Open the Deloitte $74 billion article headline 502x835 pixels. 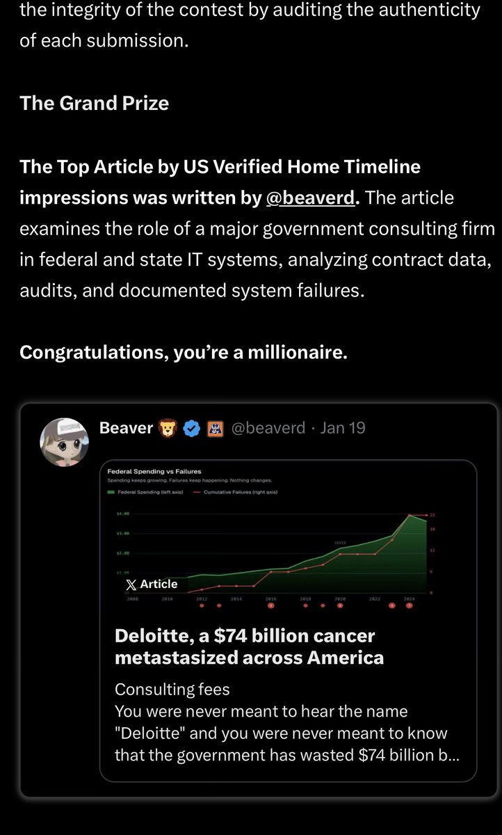[x=249, y=646]
